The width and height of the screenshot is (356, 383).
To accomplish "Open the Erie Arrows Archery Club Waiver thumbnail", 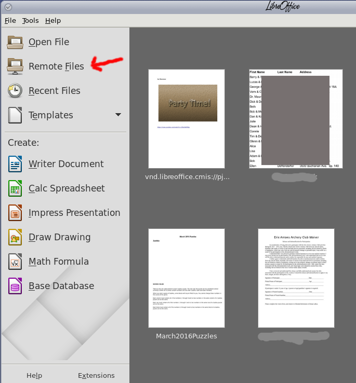I will 296,278.
